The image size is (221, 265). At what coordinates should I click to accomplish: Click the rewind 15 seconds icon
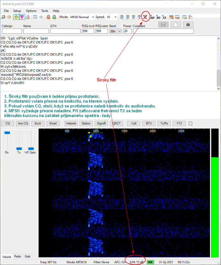click(164, 17)
